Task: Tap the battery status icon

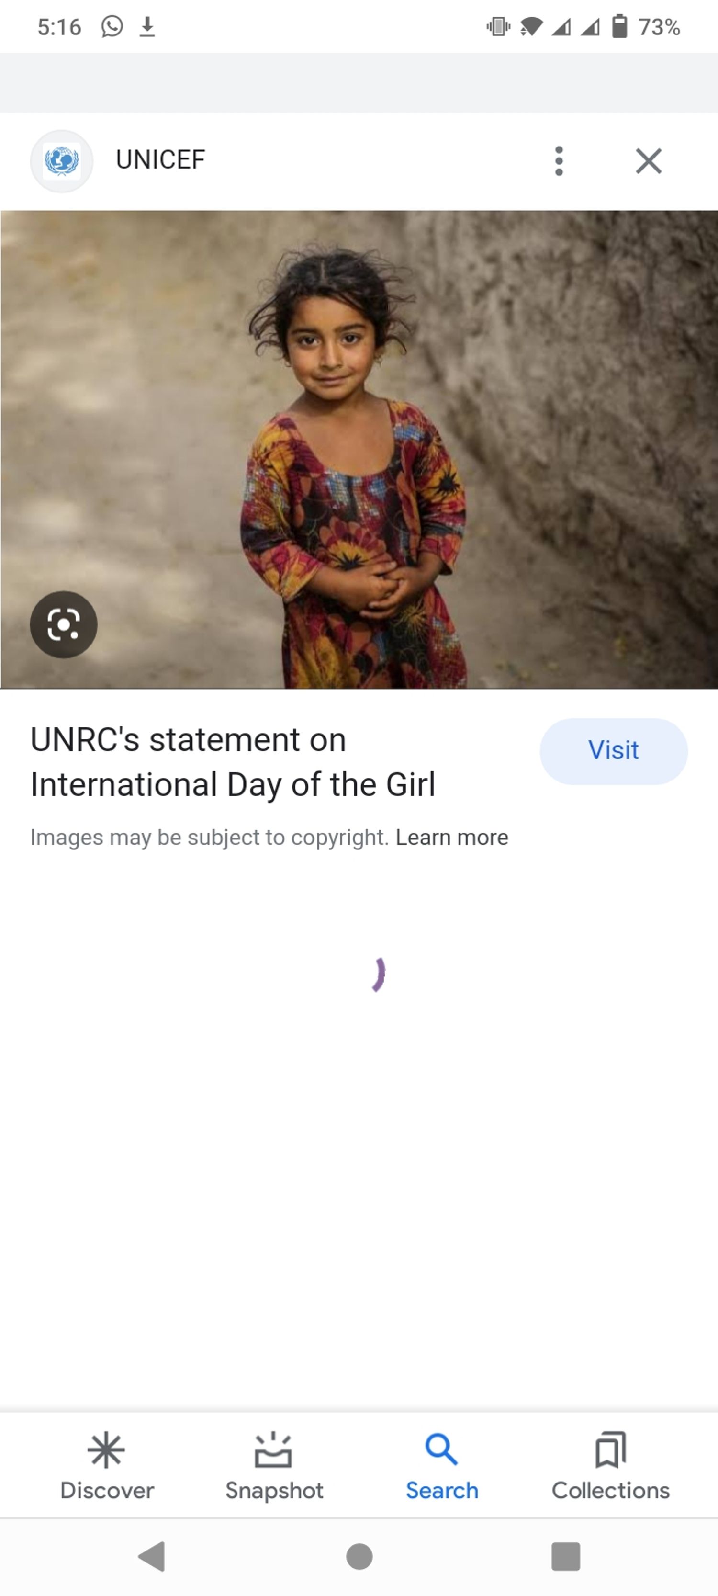Action: (619, 27)
